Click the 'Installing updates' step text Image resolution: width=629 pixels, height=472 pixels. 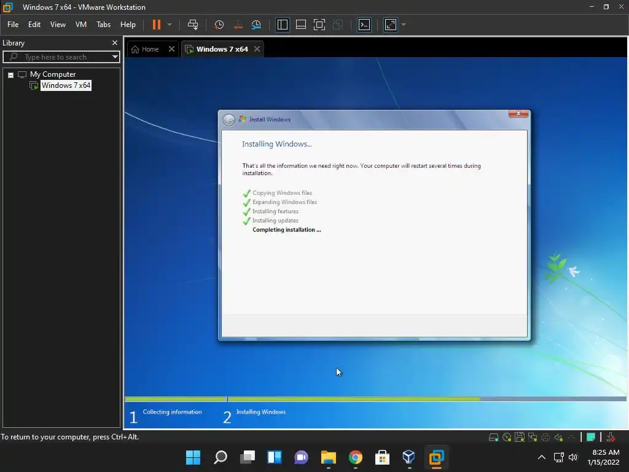[275, 221]
